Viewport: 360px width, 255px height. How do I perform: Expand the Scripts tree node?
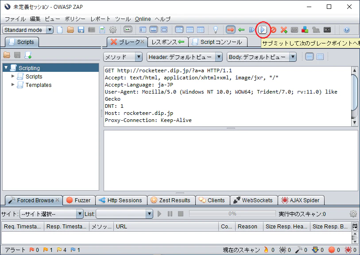[x=13, y=76]
